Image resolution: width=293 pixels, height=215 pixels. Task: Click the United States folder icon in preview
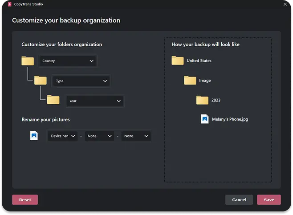(178, 61)
